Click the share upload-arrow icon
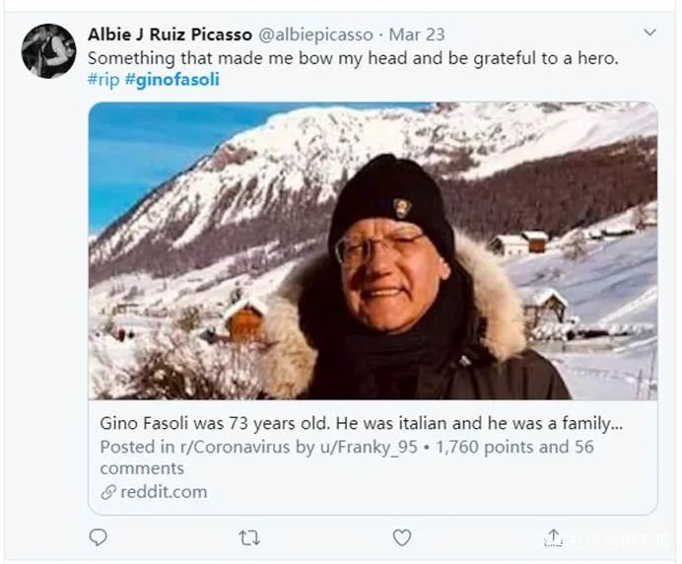This screenshot has height=564, width=682. (x=554, y=537)
